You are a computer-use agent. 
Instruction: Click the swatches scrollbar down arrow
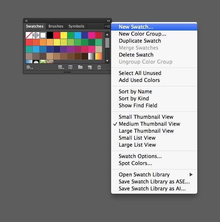click(x=107, y=61)
